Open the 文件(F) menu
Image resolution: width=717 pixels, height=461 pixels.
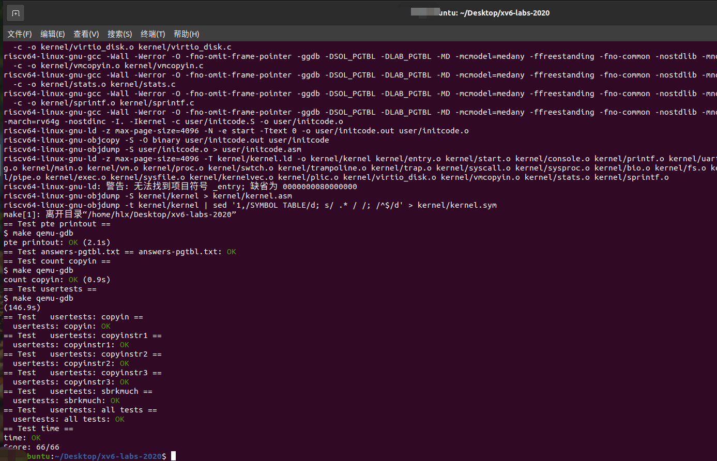click(20, 34)
